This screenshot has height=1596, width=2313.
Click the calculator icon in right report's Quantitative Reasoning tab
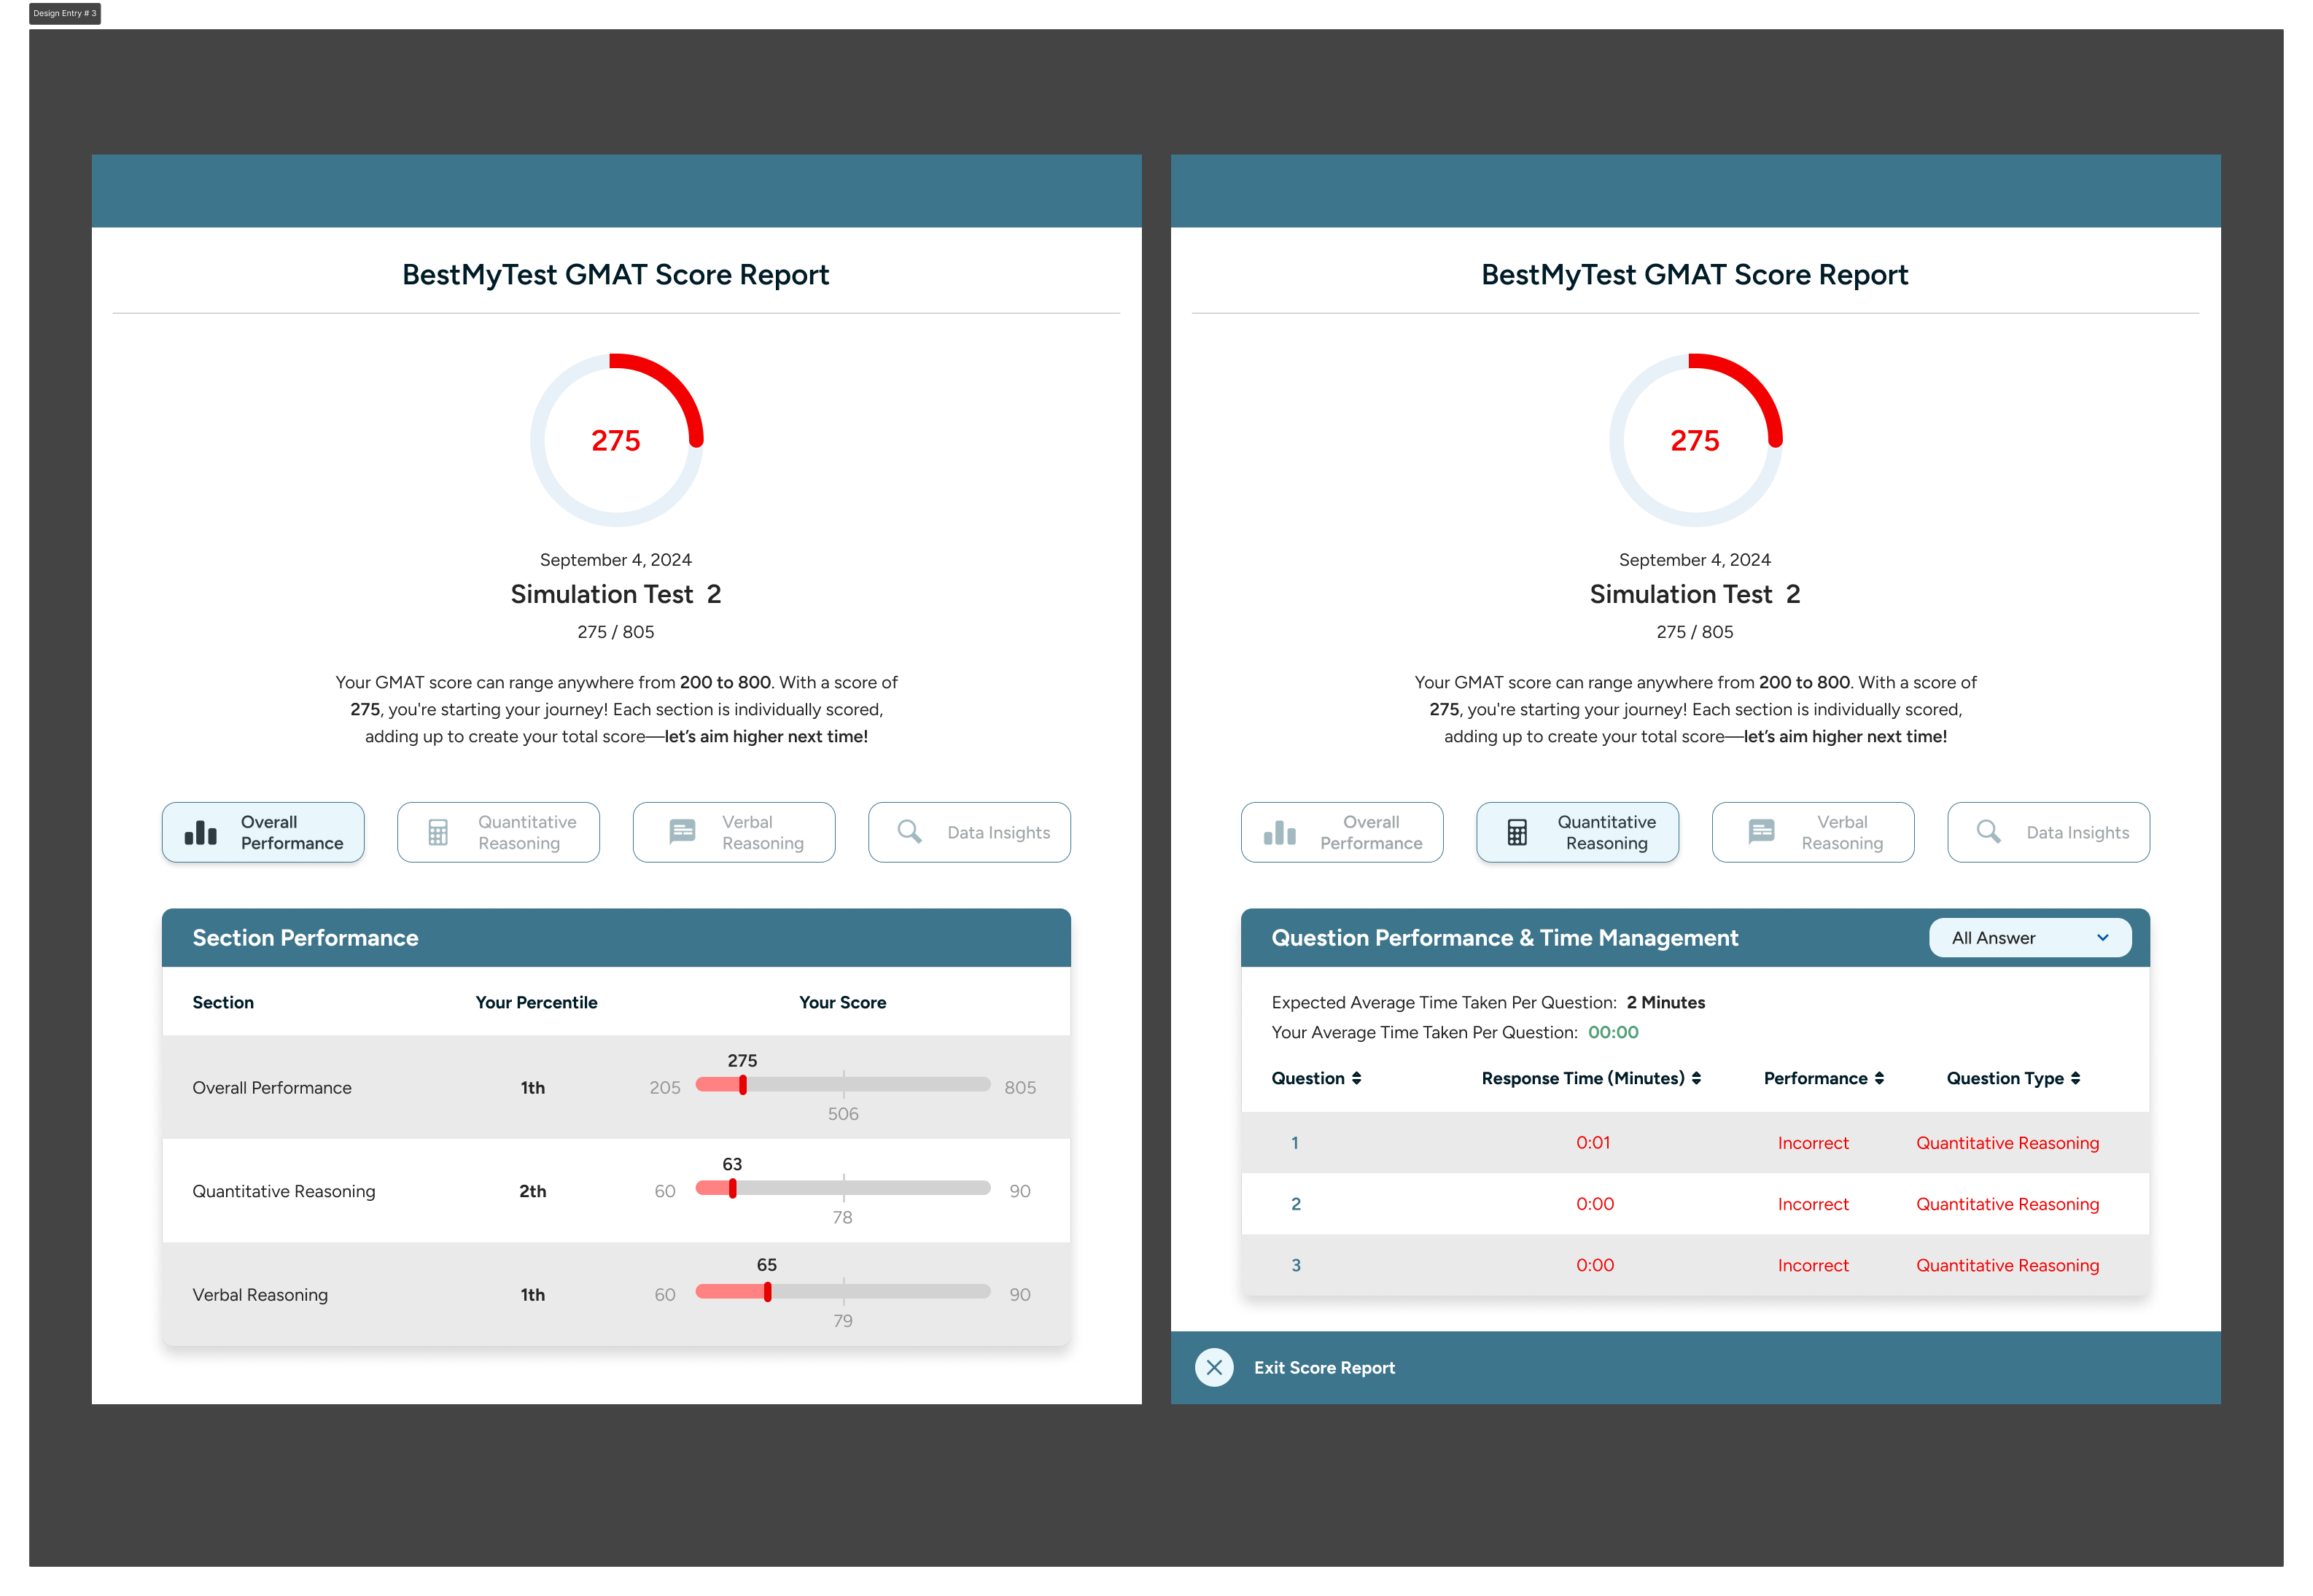[1517, 833]
